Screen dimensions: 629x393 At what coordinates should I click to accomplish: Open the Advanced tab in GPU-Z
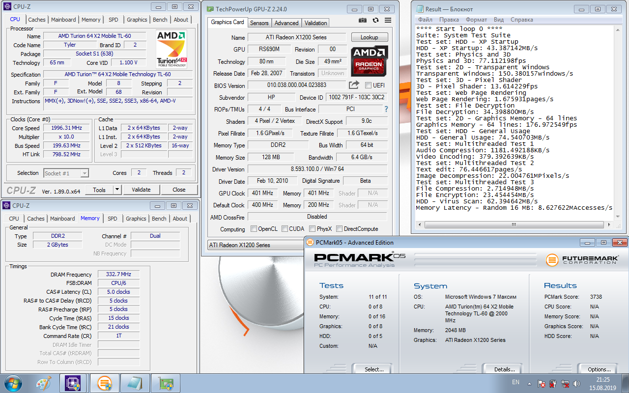click(286, 23)
